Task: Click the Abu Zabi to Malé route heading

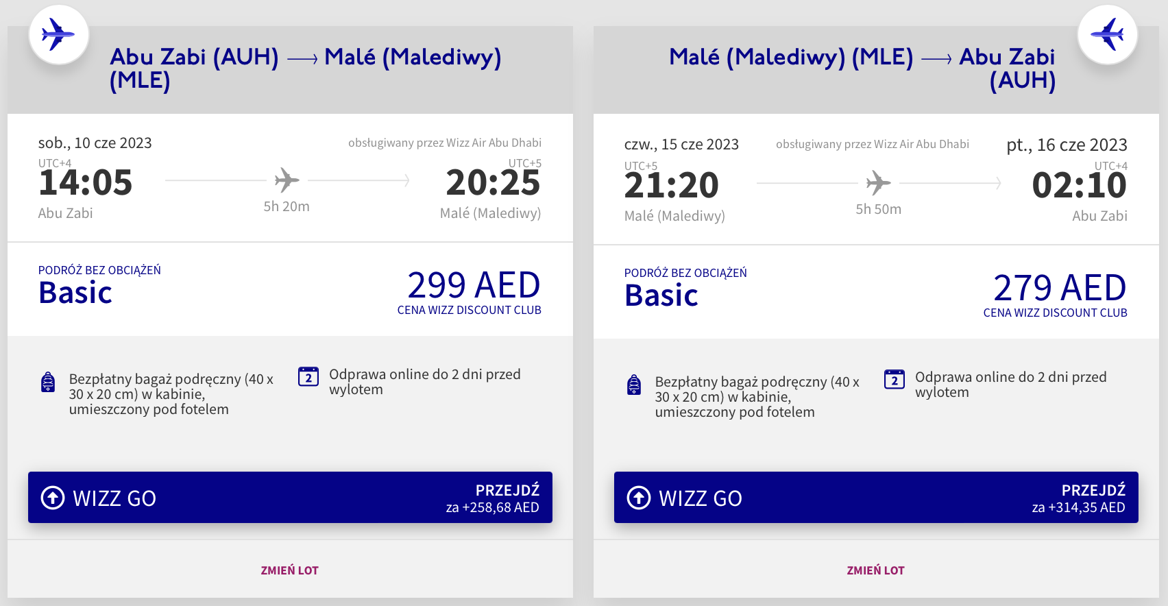Action: tap(305, 68)
